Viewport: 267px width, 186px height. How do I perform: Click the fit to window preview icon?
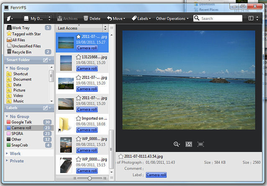point(200,144)
